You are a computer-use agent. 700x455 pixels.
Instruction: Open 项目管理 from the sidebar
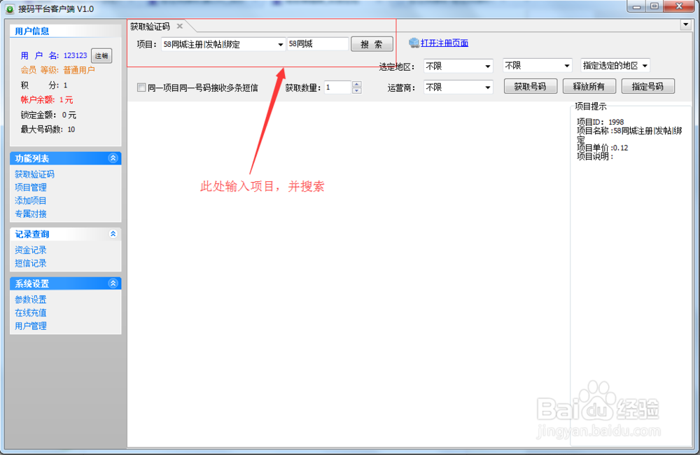coord(29,187)
